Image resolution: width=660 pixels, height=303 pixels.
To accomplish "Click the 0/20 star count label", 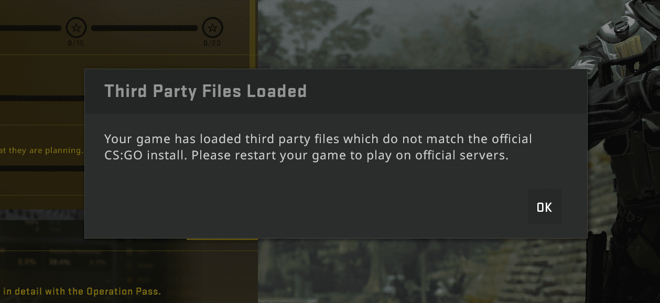I will point(212,43).
